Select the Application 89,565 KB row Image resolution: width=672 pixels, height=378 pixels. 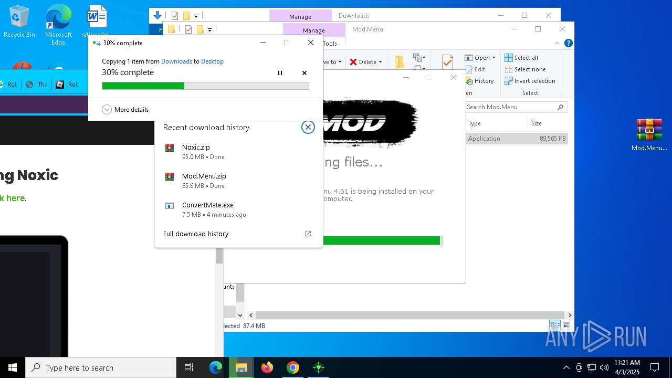click(517, 139)
